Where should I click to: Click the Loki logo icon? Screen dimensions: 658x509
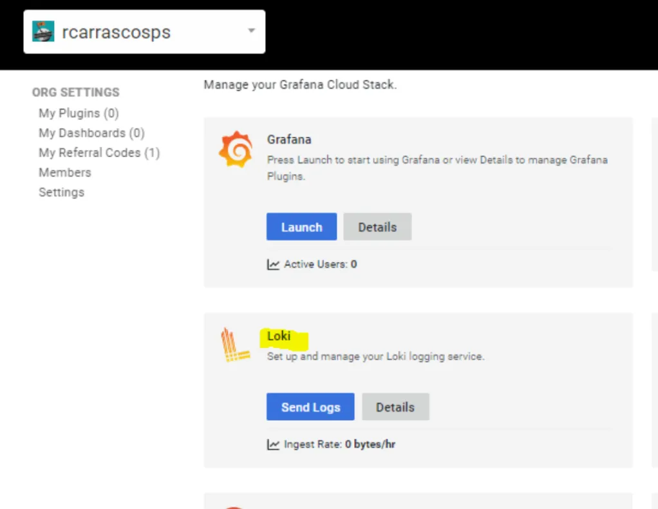[x=235, y=345]
